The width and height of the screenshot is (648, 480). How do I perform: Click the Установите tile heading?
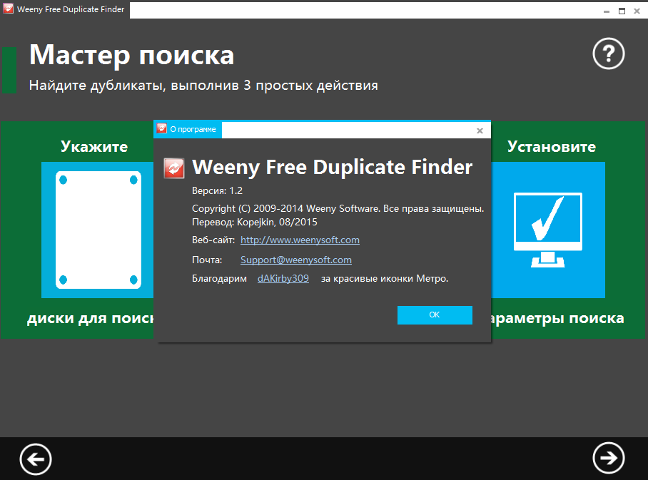[552, 147]
